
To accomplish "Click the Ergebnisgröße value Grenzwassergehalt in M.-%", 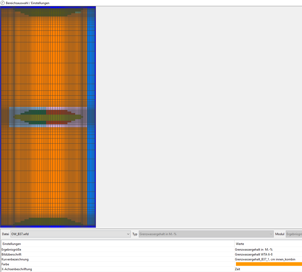I will (x=254, y=250).
